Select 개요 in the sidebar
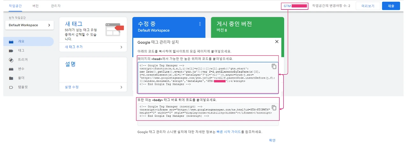This screenshot has height=145, width=408. pos(28,42)
